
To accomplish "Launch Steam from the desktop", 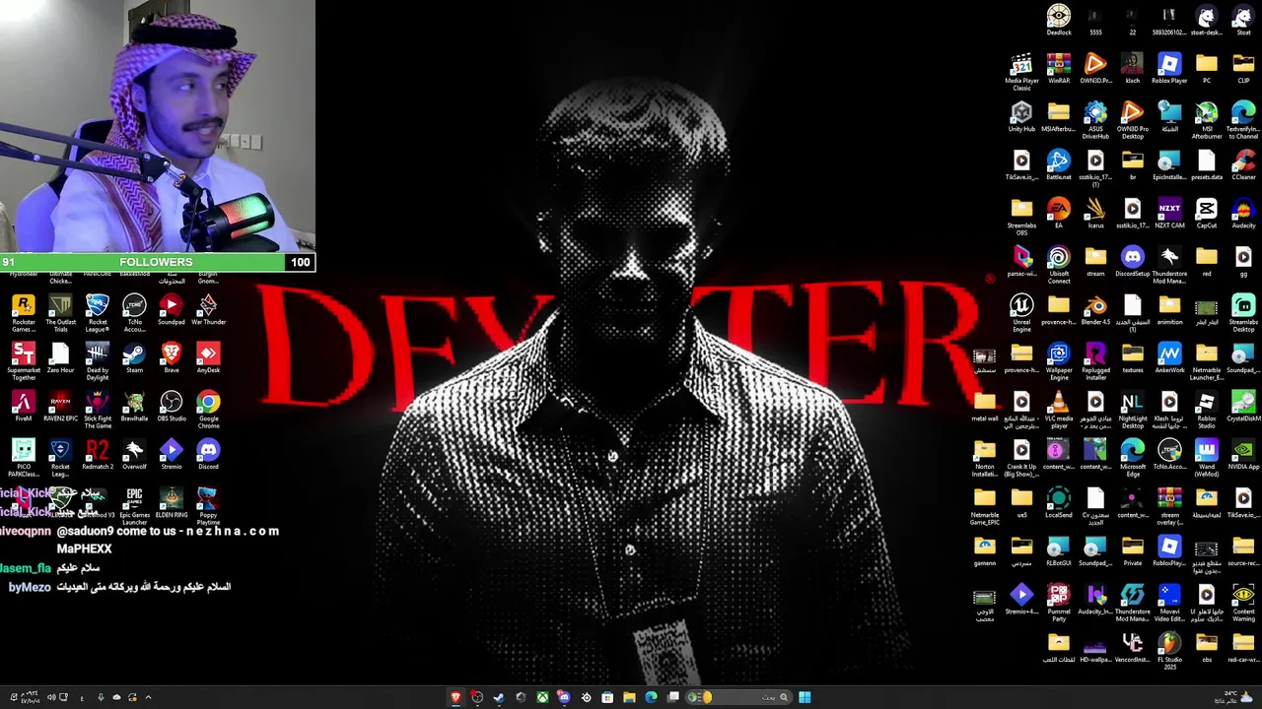I will click(134, 357).
